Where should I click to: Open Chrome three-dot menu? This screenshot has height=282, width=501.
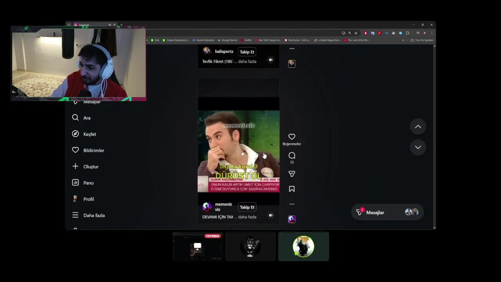pos(431,33)
